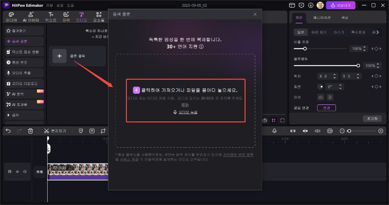Open the 파일 file menu

coord(50,5)
